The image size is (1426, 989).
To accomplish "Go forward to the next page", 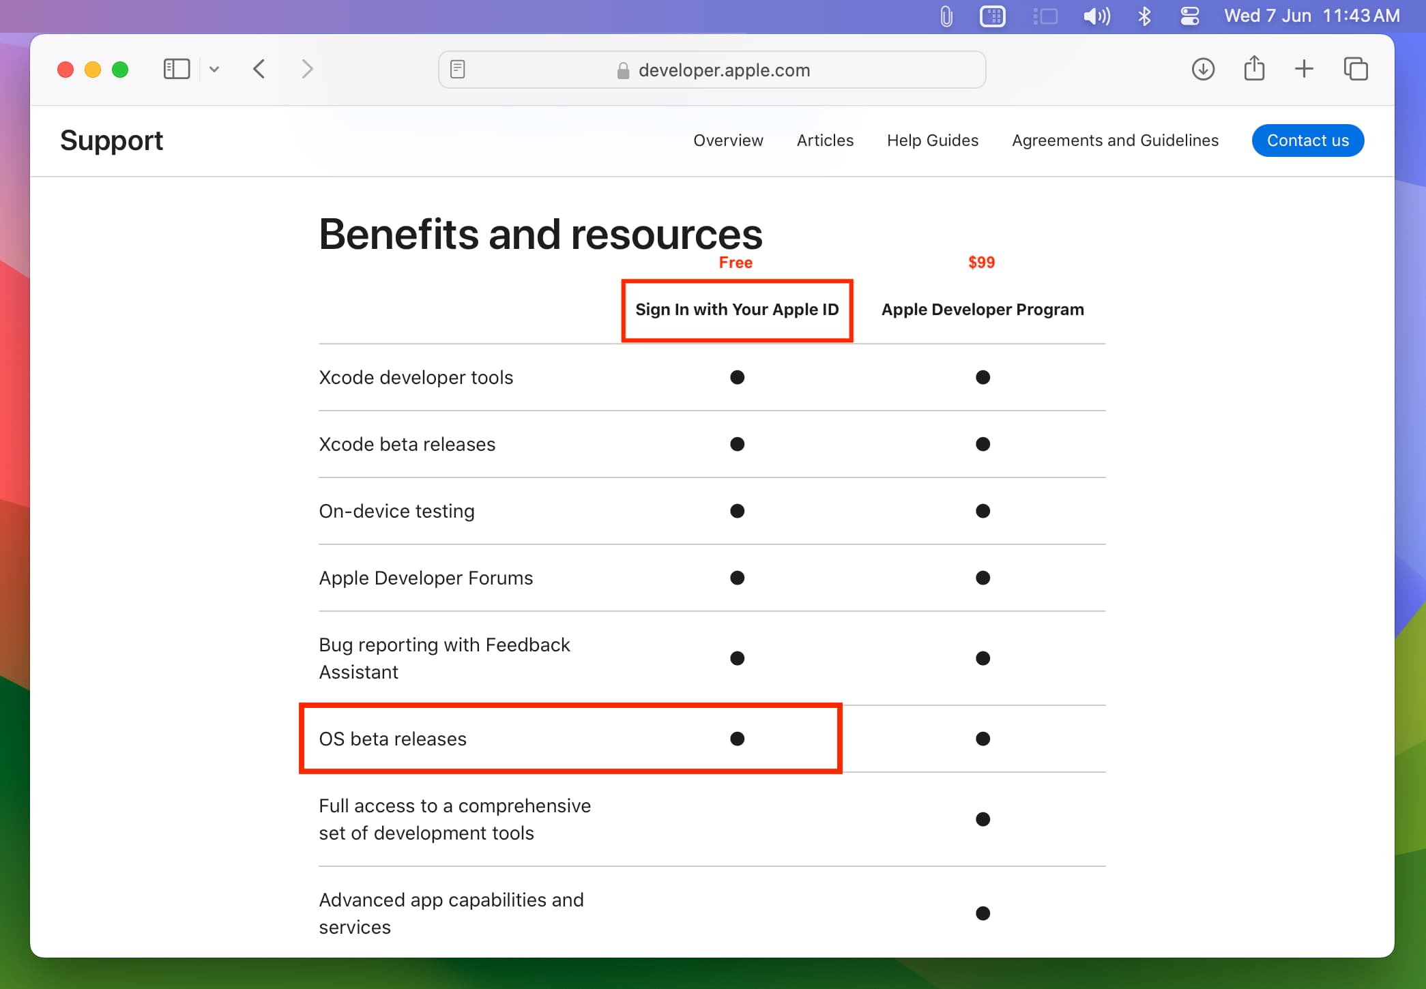I will click(x=307, y=69).
